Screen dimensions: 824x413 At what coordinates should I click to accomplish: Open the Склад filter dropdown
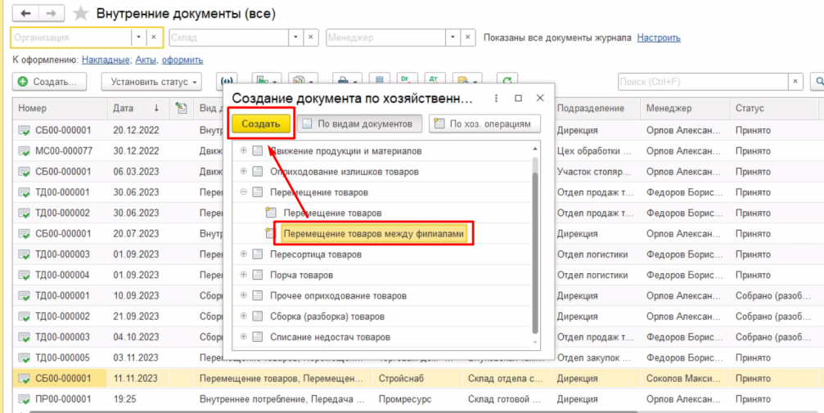pos(295,38)
